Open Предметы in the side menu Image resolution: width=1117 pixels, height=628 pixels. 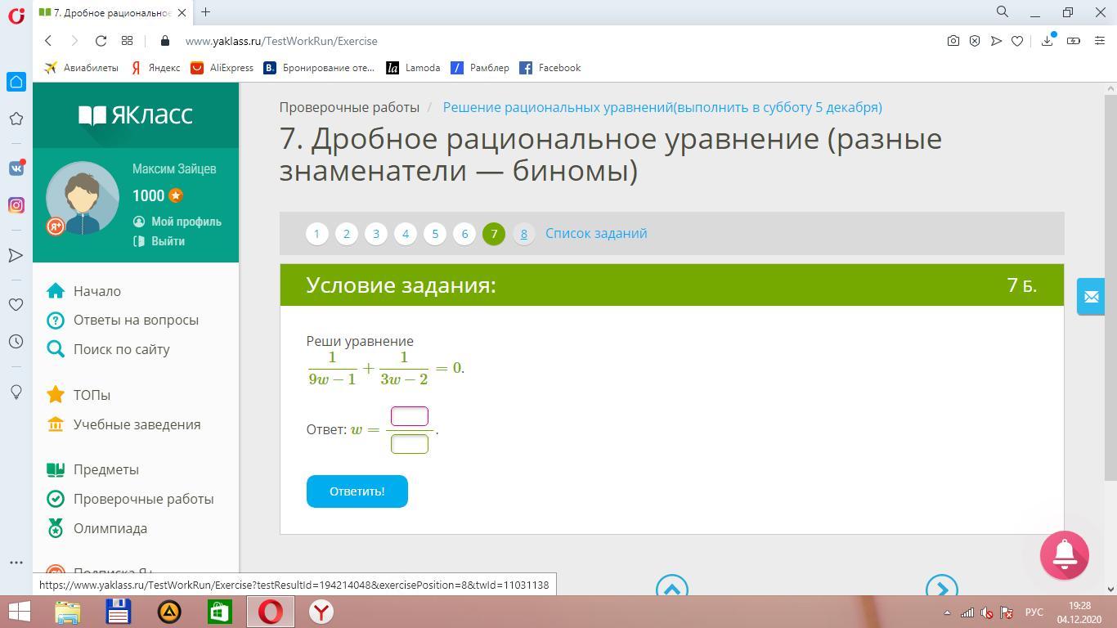pos(106,469)
